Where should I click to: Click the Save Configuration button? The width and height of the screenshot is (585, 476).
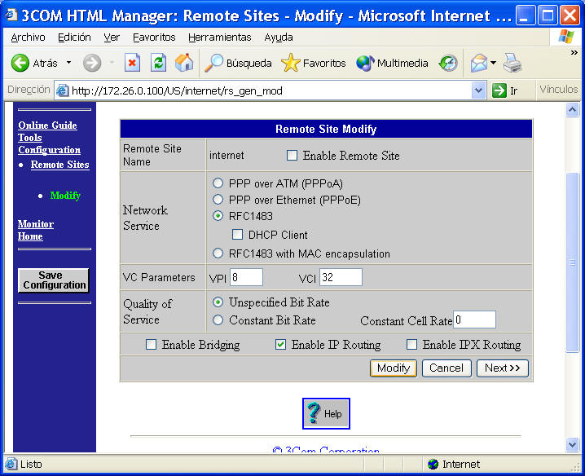54,280
